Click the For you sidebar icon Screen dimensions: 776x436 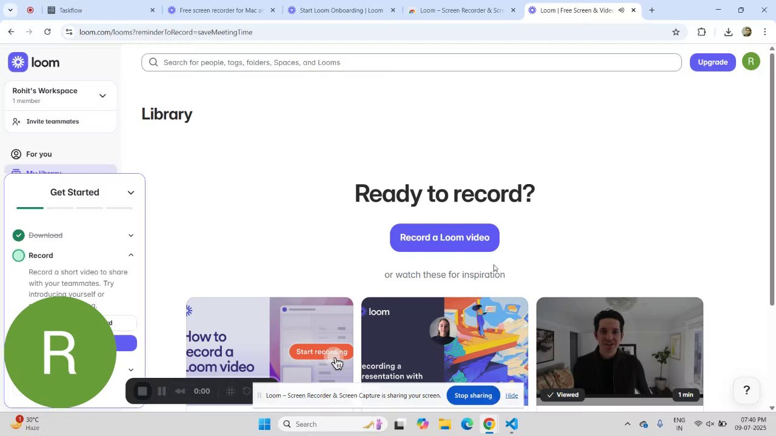click(x=16, y=154)
